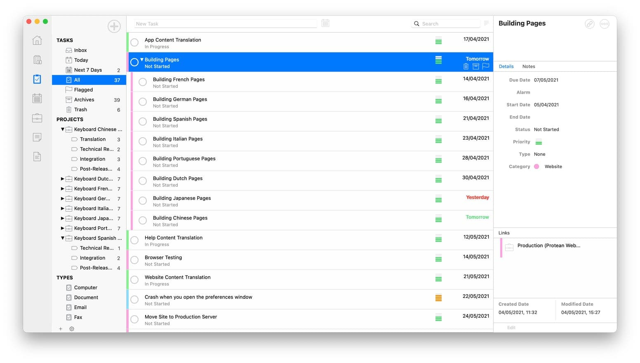Trash the selected Building Pages task
The image size is (640, 363).
tap(466, 66)
